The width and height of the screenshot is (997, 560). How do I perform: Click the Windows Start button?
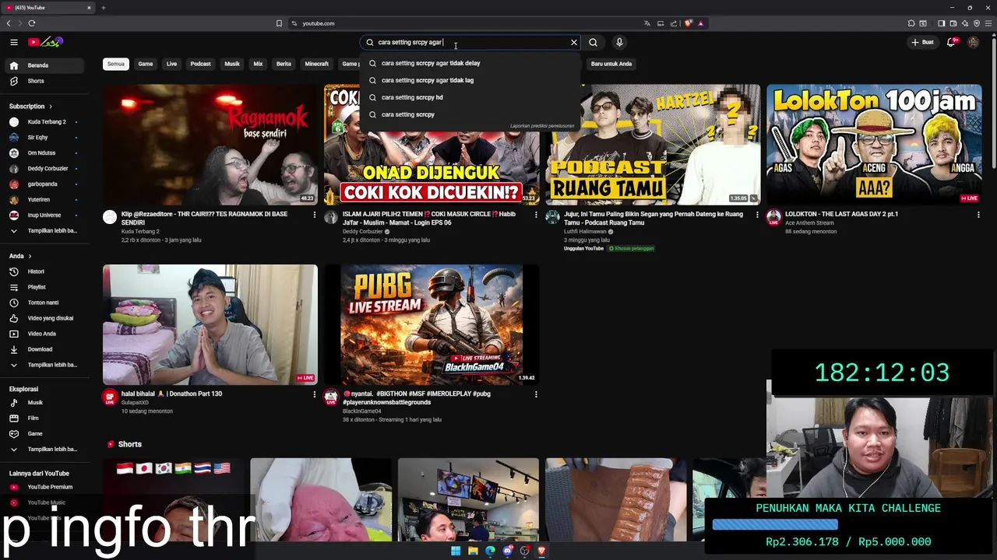click(456, 551)
